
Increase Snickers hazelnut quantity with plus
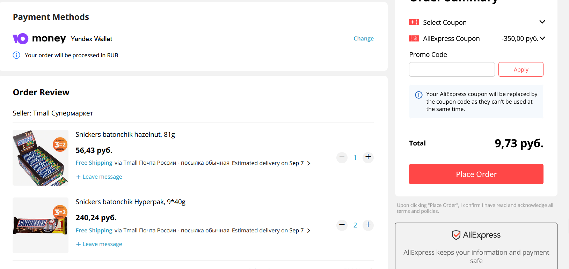click(368, 157)
